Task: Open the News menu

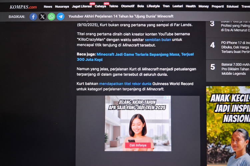Action: click(x=48, y=6)
